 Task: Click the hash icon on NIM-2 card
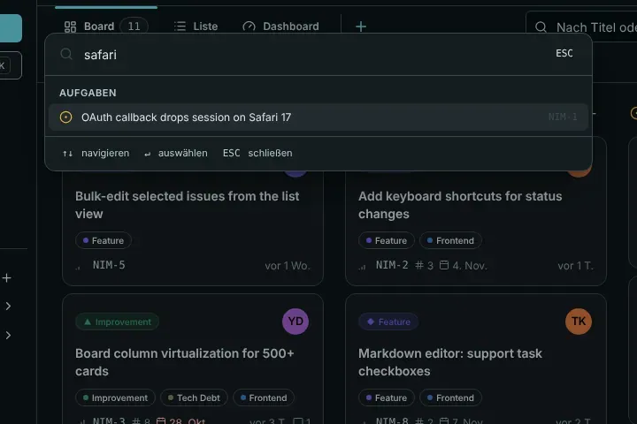click(419, 265)
